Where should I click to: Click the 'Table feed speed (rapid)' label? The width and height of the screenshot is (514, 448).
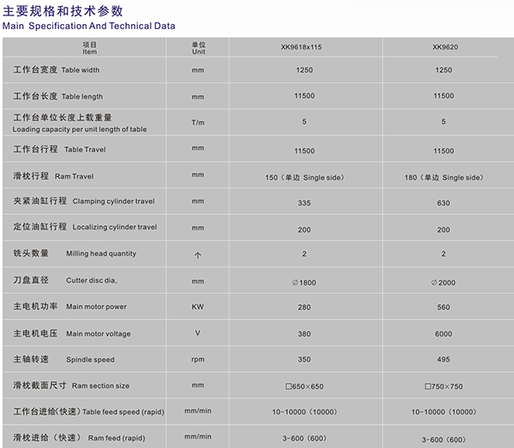pos(123,412)
